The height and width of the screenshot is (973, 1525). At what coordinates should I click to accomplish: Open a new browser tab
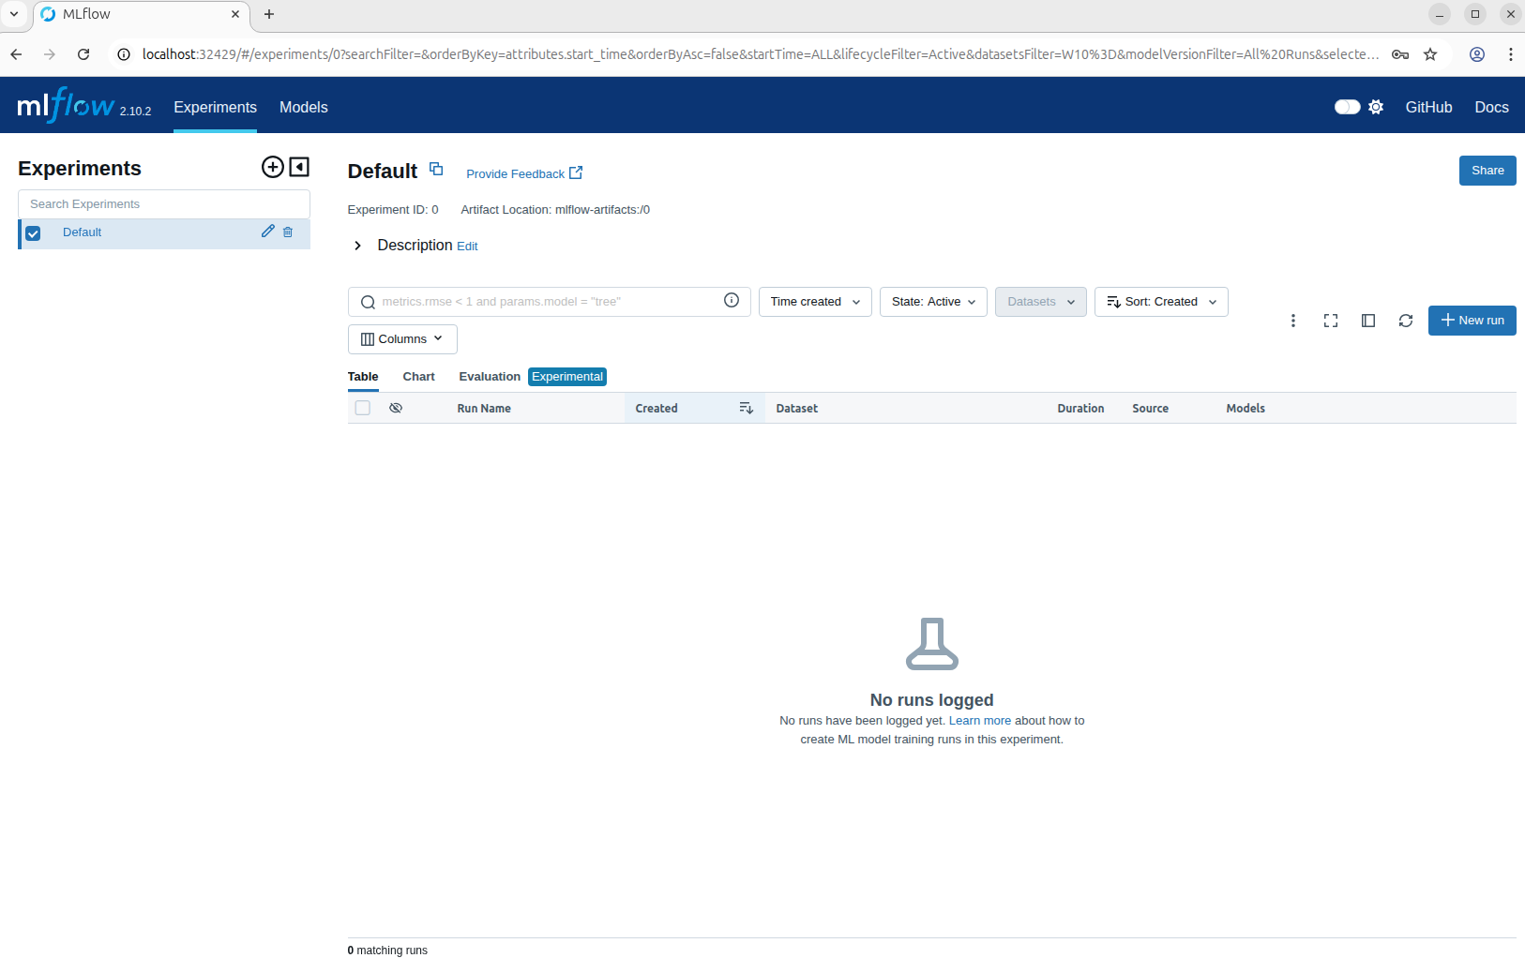point(269,14)
